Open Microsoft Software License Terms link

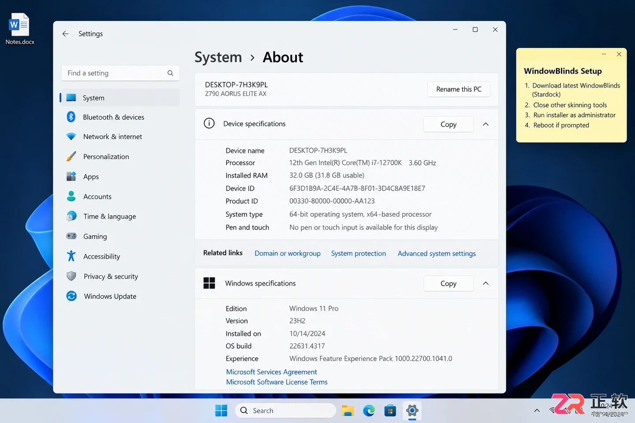[x=277, y=382]
